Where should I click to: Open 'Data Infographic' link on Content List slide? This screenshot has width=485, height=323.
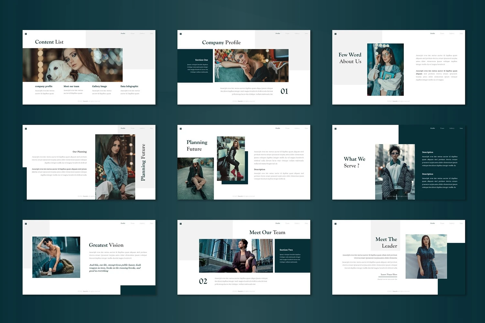pyautogui.click(x=129, y=87)
